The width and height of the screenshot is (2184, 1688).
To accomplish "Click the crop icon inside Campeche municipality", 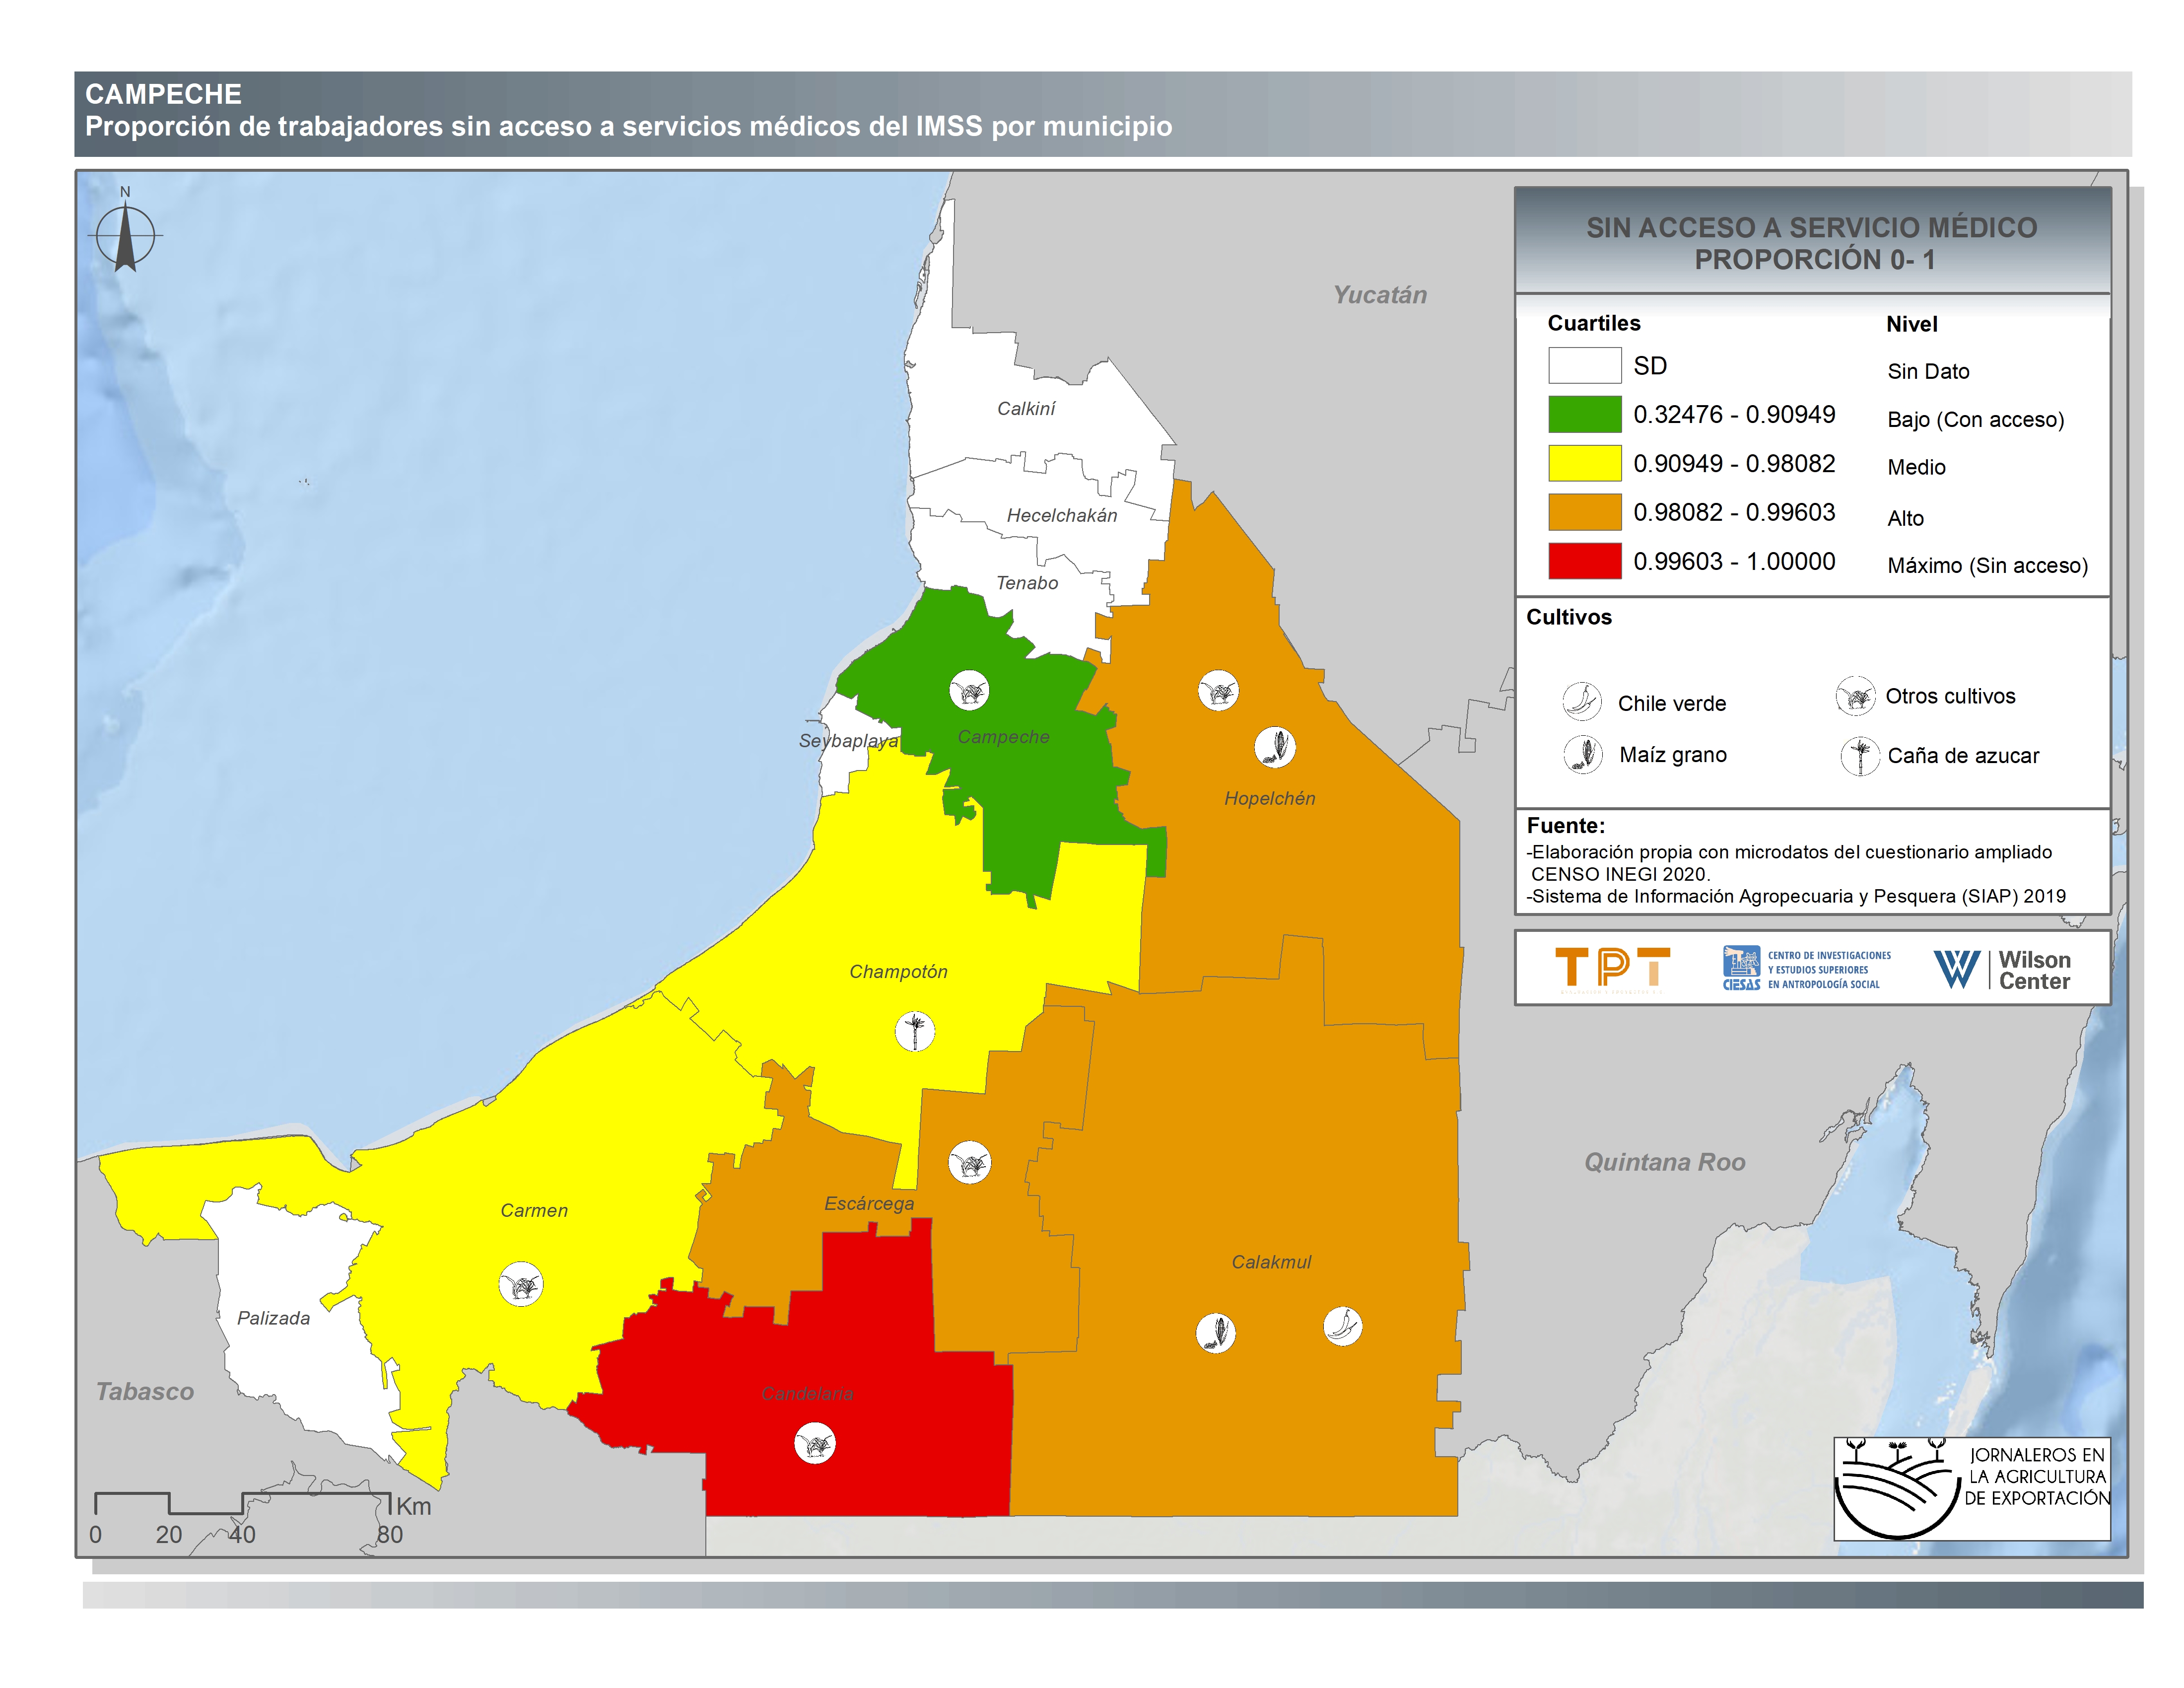I will [969, 690].
